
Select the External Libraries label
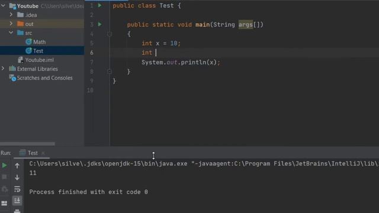point(37,69)
